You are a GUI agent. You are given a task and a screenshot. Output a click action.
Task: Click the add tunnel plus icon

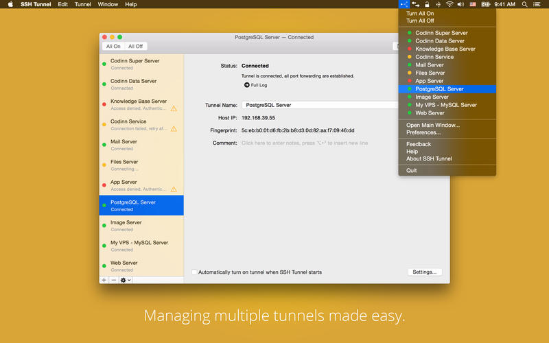(x=104, y=280)
